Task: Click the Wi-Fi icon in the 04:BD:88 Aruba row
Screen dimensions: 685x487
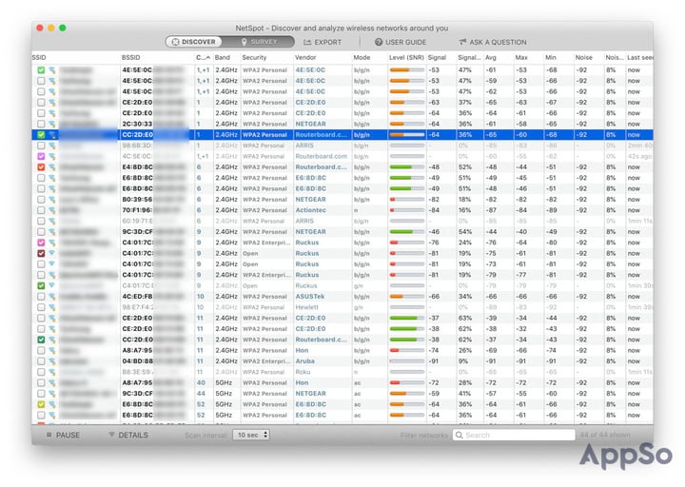Action: click(x=52, y=361)
